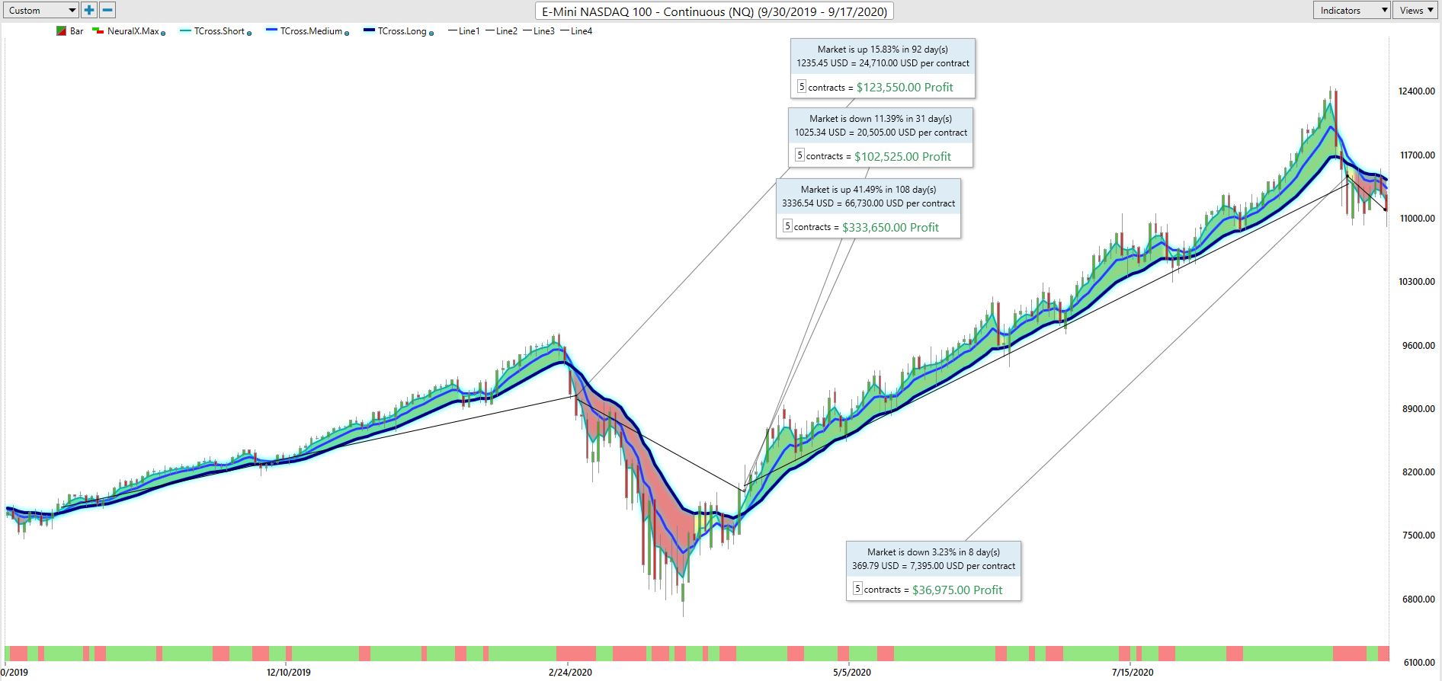Open the Custom time range dropdown
The width and height of the screenshot is (1442, 681).
(x=40, y=10)
